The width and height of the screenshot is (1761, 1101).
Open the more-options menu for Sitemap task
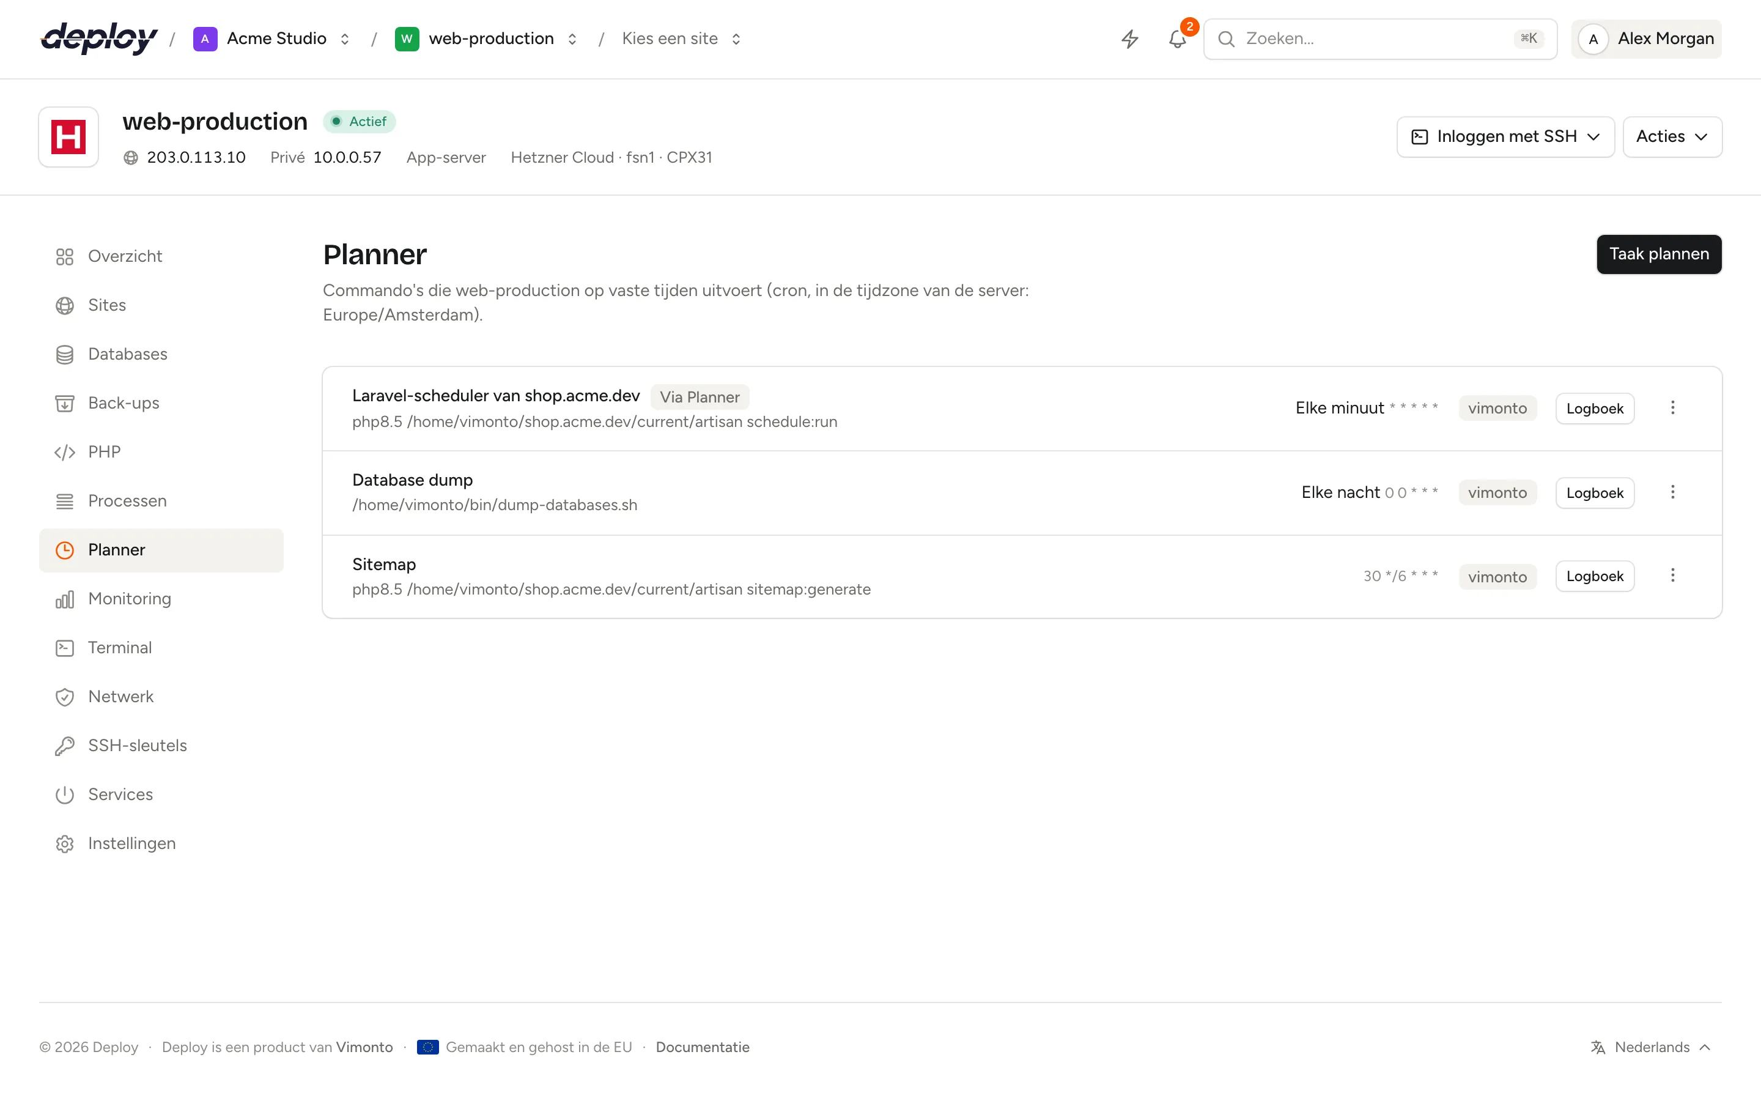(1672, 576)
